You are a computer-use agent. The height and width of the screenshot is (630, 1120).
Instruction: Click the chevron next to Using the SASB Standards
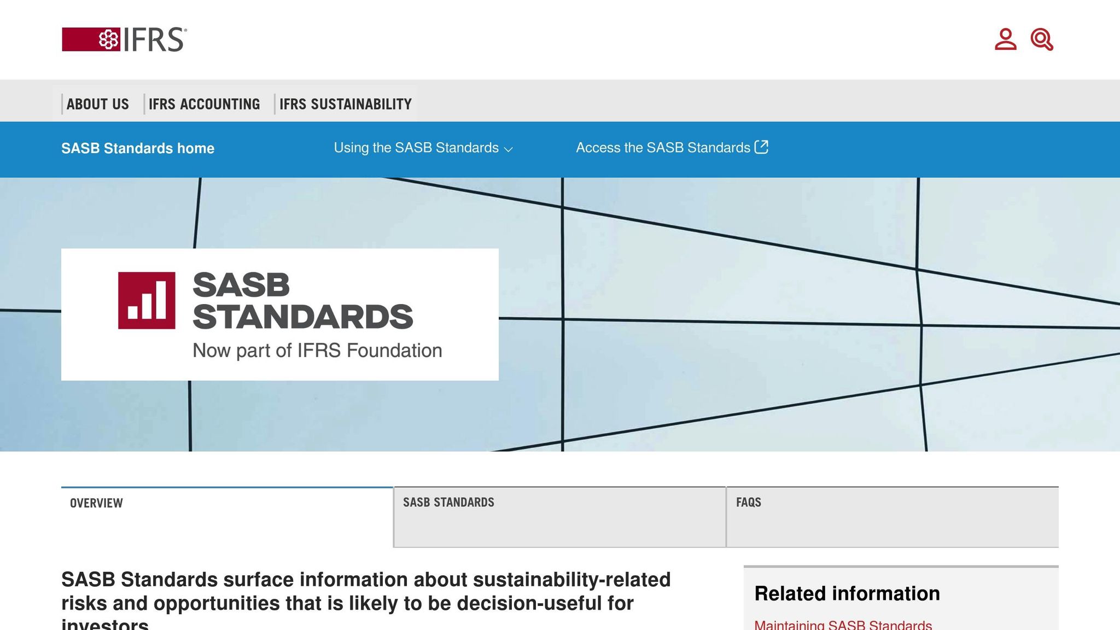508,149
